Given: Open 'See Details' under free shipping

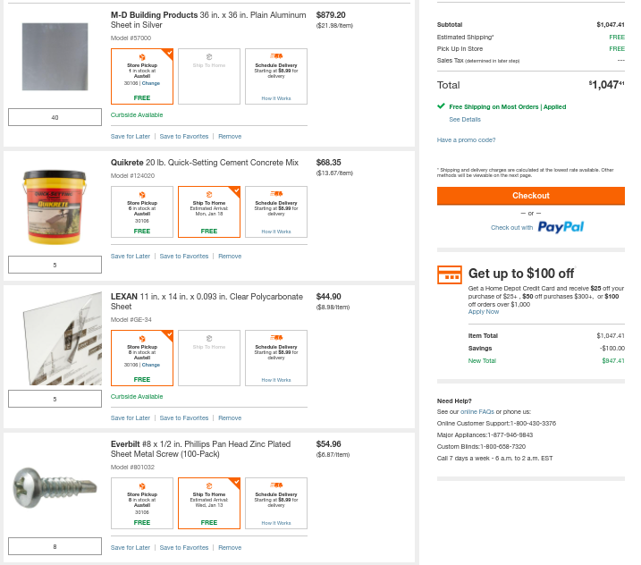Looking at the screenshot, I should [465, 119].
